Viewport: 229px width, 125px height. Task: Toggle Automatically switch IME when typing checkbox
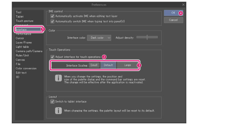[52, 21]
